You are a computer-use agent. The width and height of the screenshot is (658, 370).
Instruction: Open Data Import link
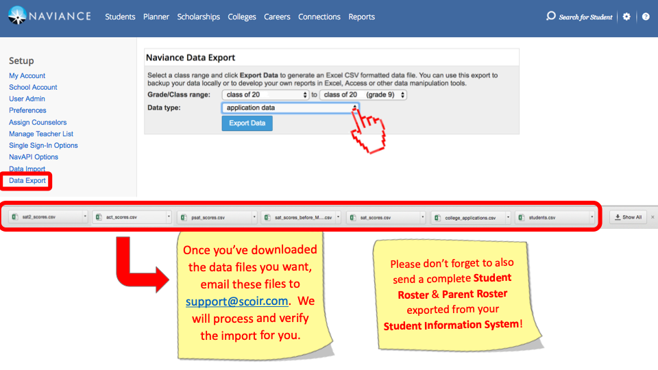(x=27, y=169)
